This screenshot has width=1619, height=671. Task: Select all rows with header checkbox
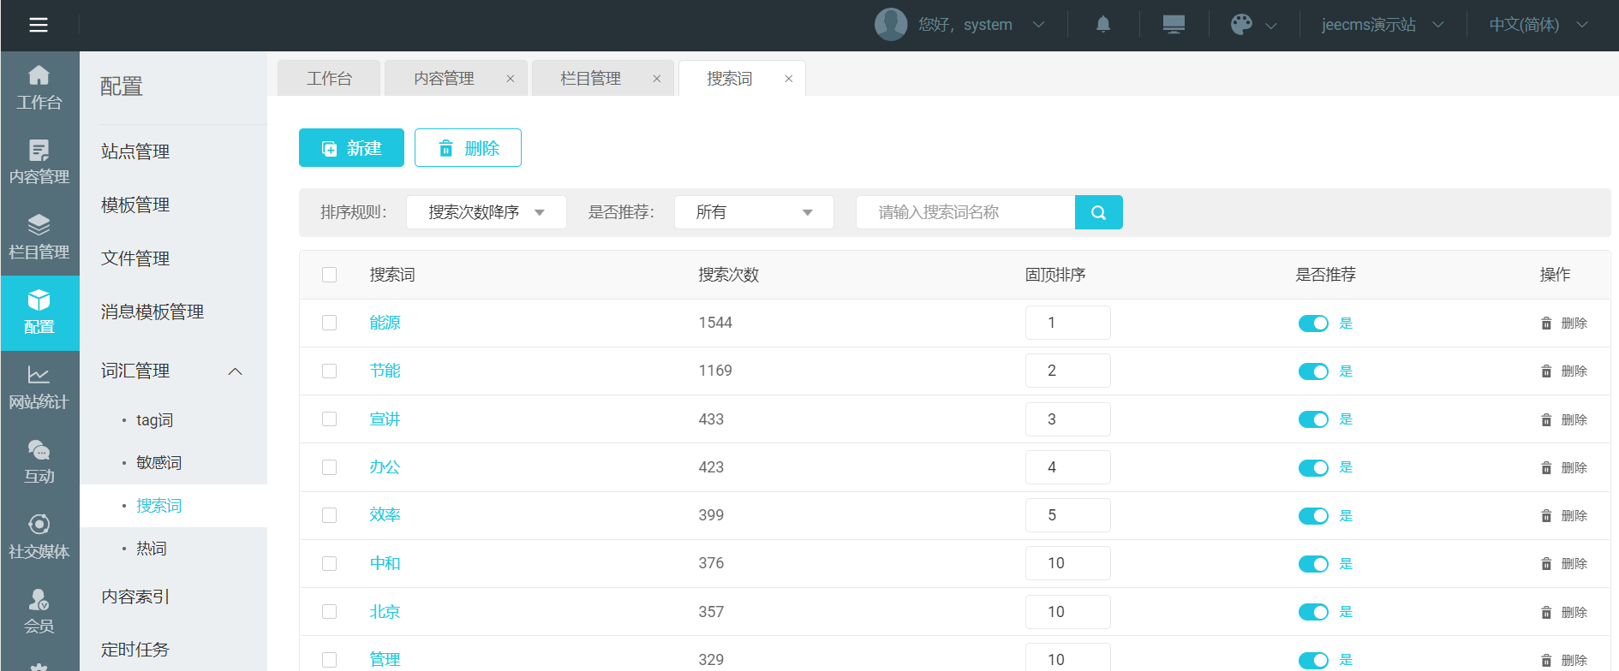(x=329, y=275)
